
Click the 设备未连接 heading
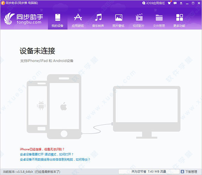pos(37,51)
